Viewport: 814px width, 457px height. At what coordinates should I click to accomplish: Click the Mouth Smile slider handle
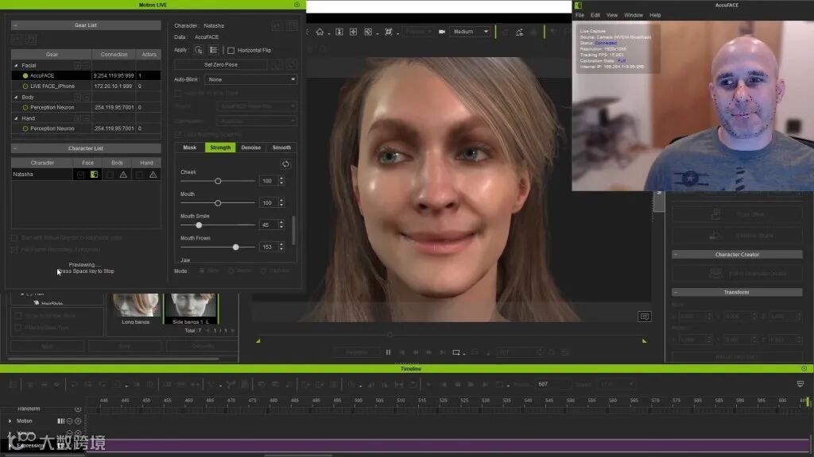click(x=199, y=225)
